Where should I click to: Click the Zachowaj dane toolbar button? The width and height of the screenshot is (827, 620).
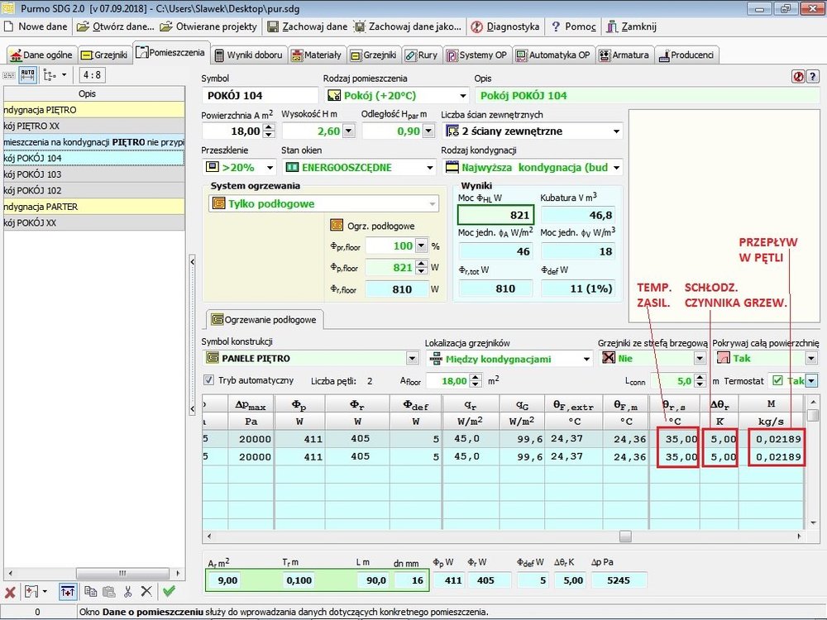pyautogui.click(x=307, y=26)
